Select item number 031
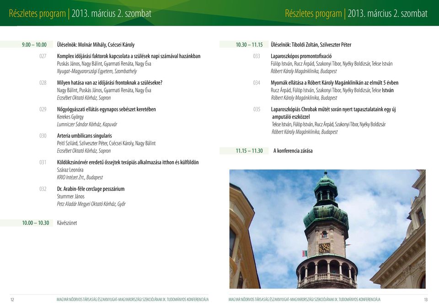Screen dimensions: 439x303 point(43,162)
